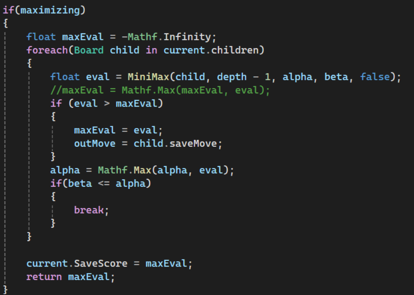The width and height of the screenshot is (414, 295).
Task: Click the commented-out Mathf.Max line
Action: (160, 90)
